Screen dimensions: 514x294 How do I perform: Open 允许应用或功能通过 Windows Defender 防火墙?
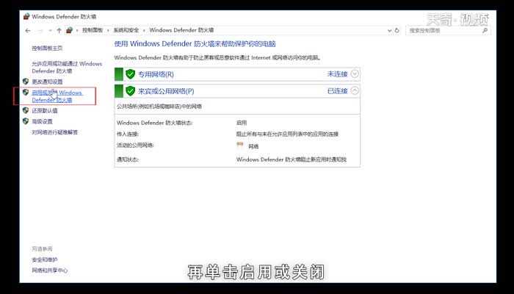click(67, 68)
